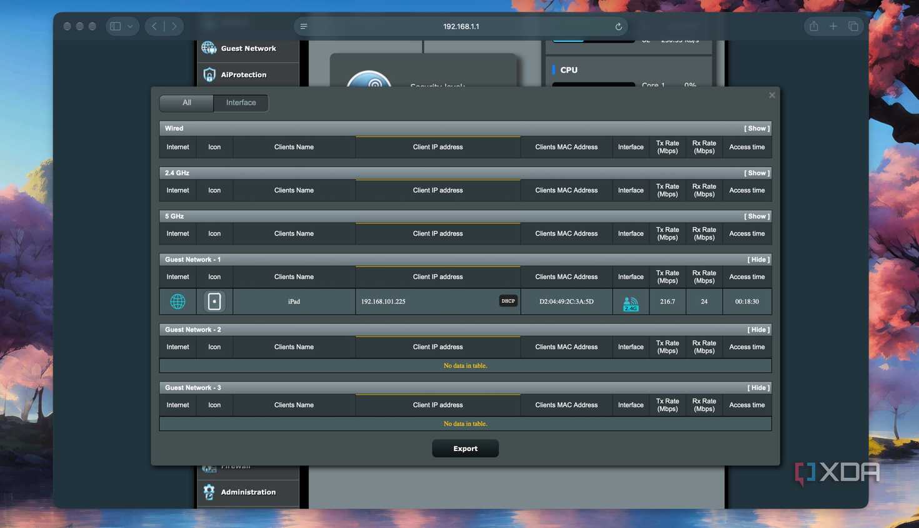The image size is (919, 528).
Task: Click the 192.168.1.1 address bar
Action: pos(461,26)
